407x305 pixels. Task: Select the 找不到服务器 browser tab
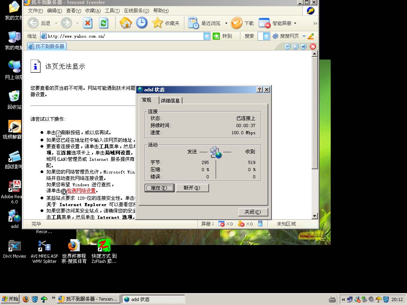coord(47,46)
